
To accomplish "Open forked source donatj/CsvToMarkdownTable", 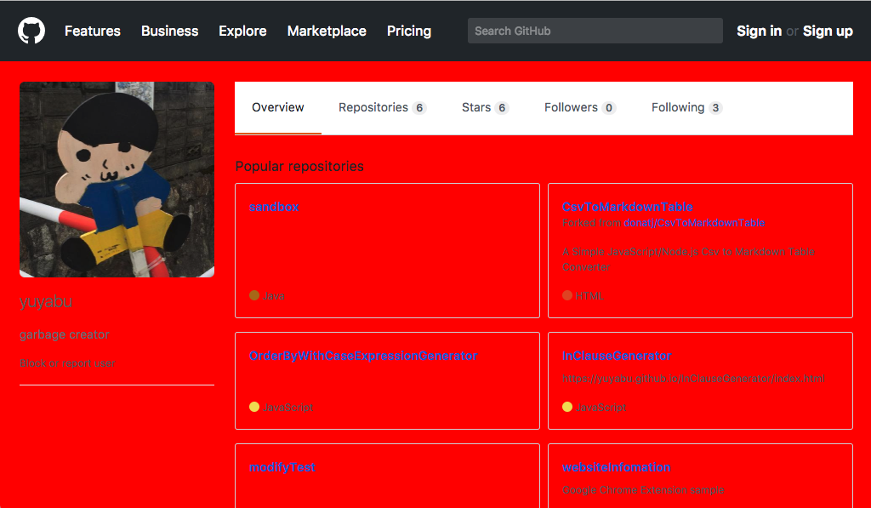I will coord(694,223).
